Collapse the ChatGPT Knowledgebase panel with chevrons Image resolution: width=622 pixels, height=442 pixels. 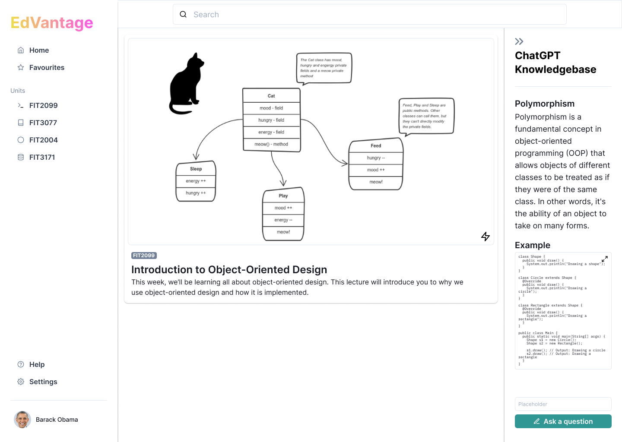coord(519,41)
